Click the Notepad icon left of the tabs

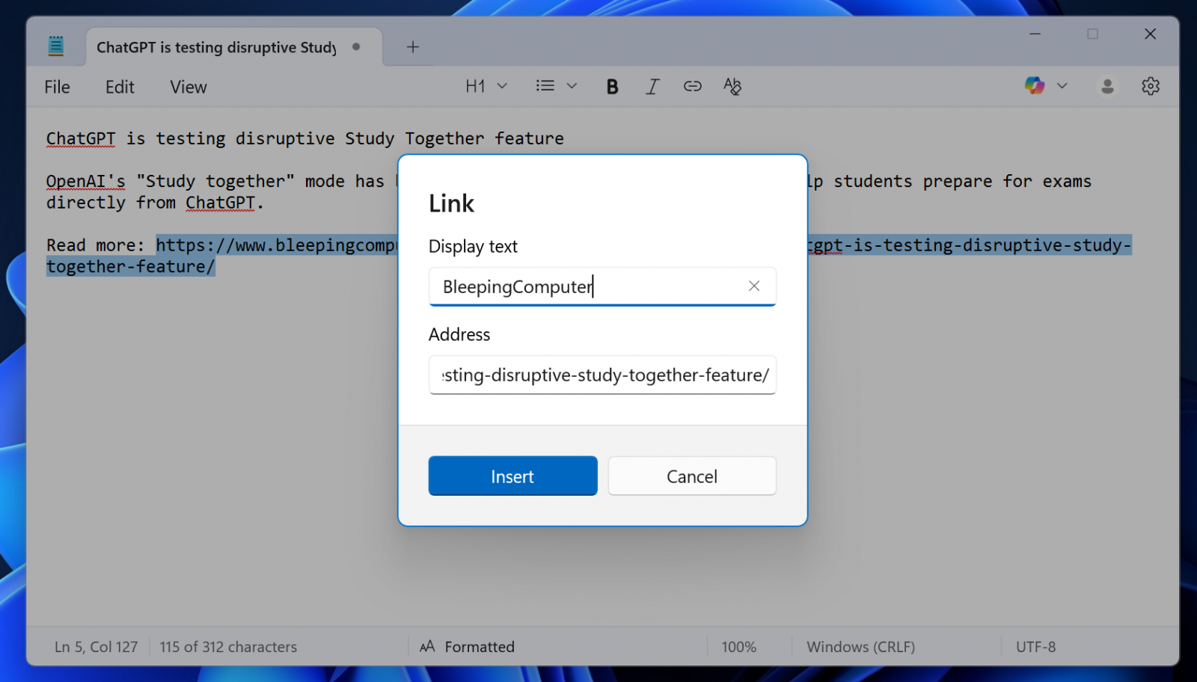[x=55, y=45]
